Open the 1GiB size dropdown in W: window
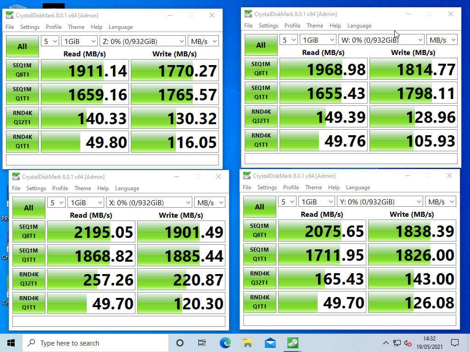The width and height of the screenshot is (470, 352). pyautogui.click(x=318, y=40)
